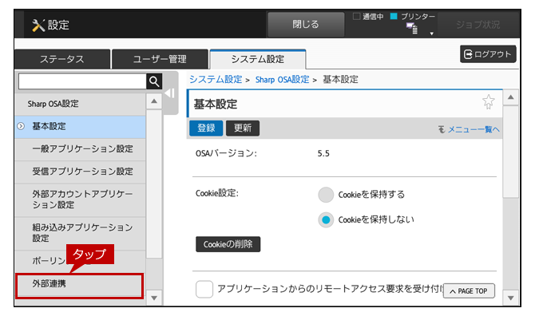This screenshot has height=316, width=535.
Task: Open the ジョブ状況 button
Action: [478, 25]
